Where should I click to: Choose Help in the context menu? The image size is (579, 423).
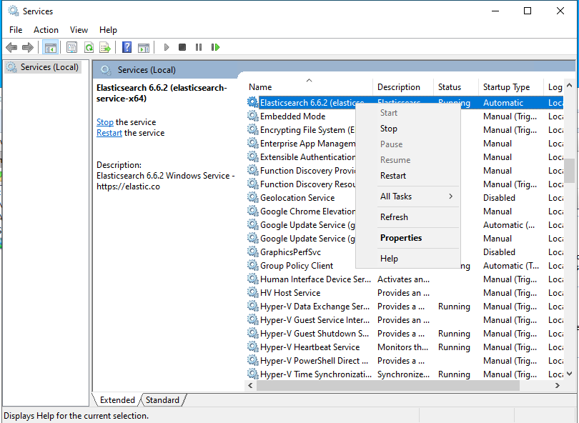[x=408, y=259]
